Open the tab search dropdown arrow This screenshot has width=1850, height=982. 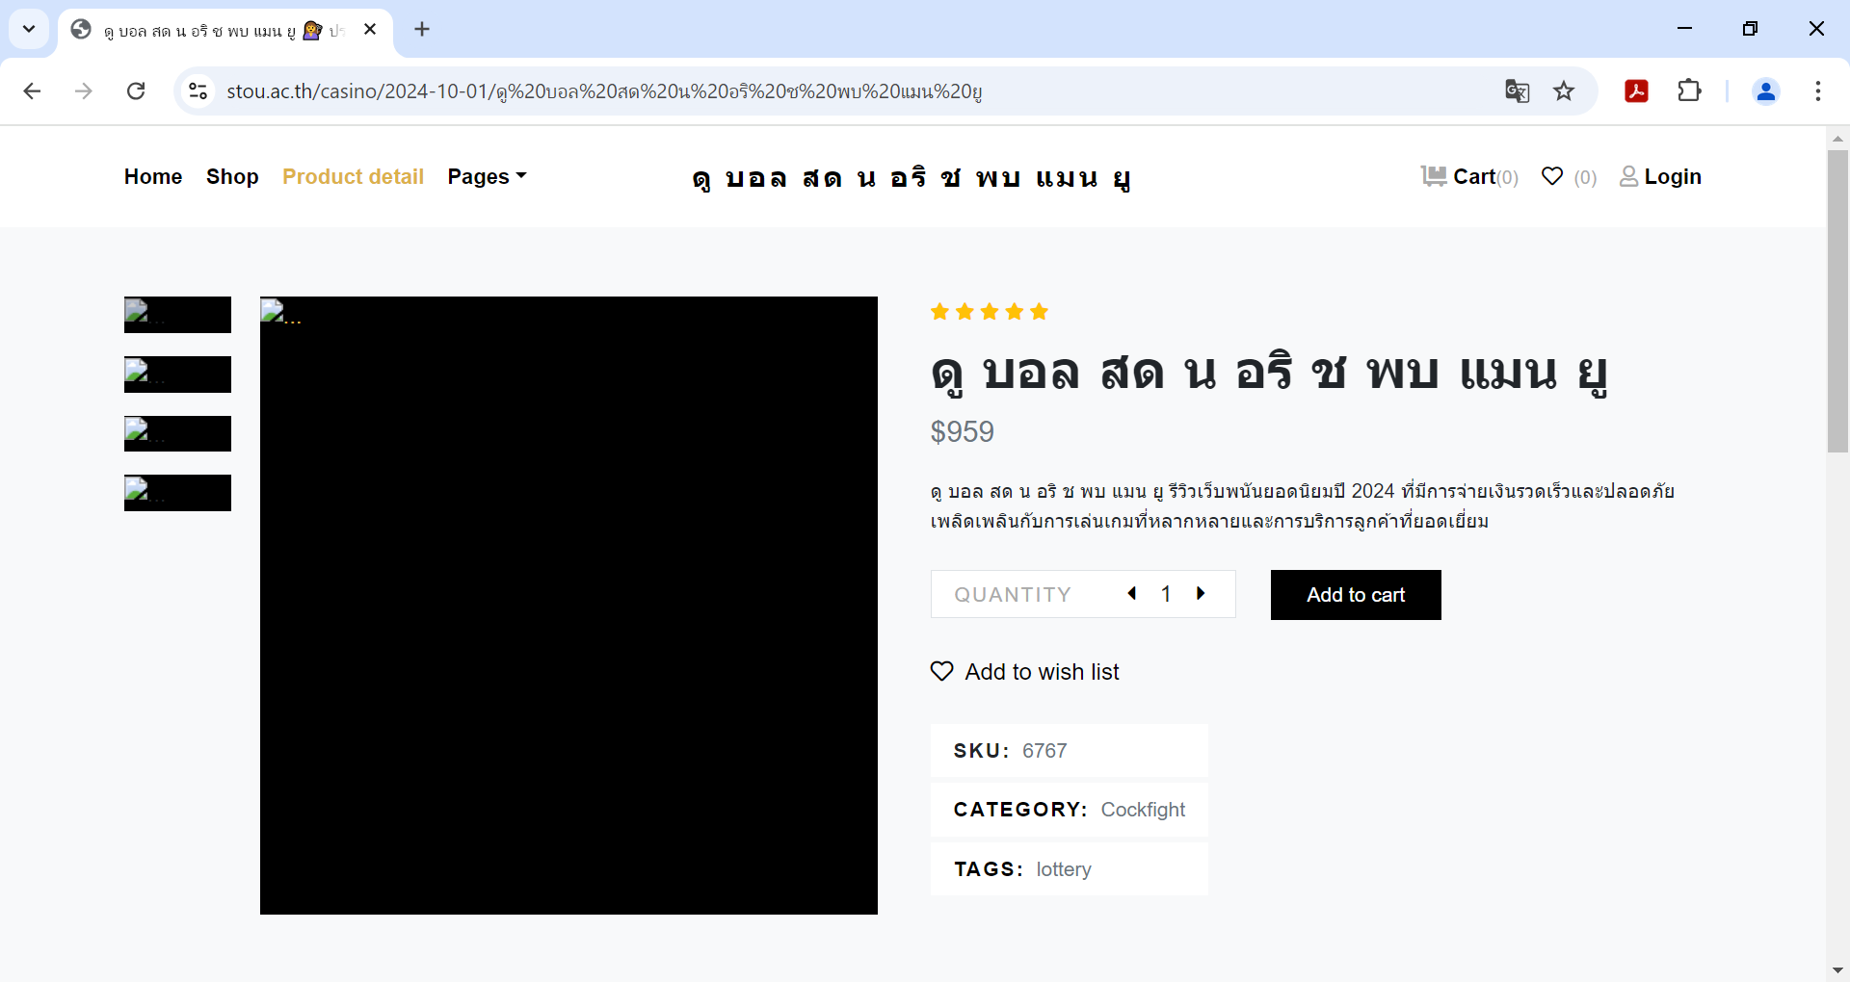[x=29, y=29]
